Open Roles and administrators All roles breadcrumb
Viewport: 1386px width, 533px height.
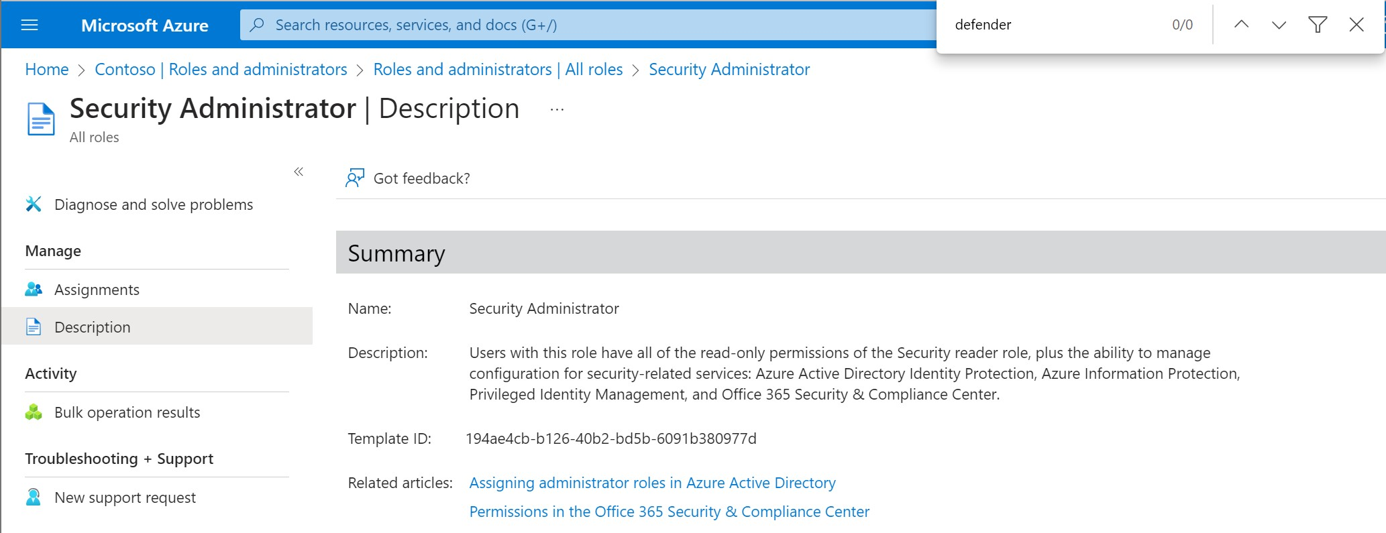pos(498,69)
